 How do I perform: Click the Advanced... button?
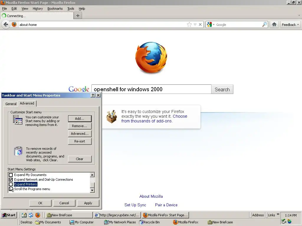point(80,134)
